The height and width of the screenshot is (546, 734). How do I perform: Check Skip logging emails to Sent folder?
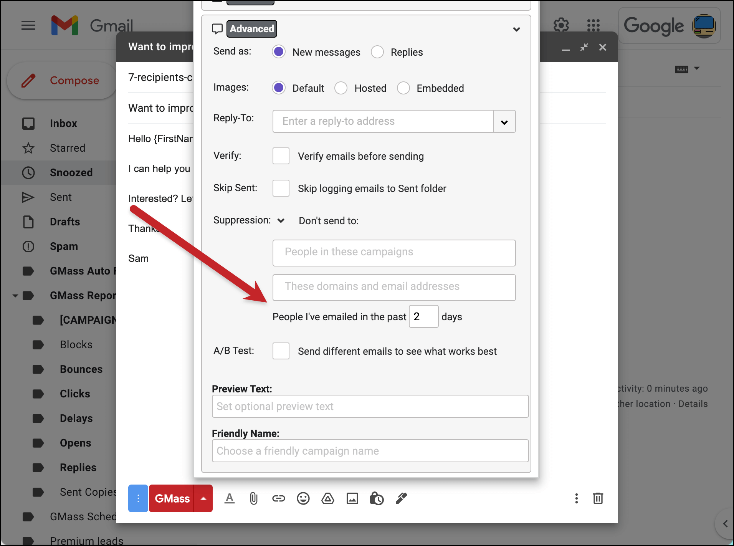point(281,188)
